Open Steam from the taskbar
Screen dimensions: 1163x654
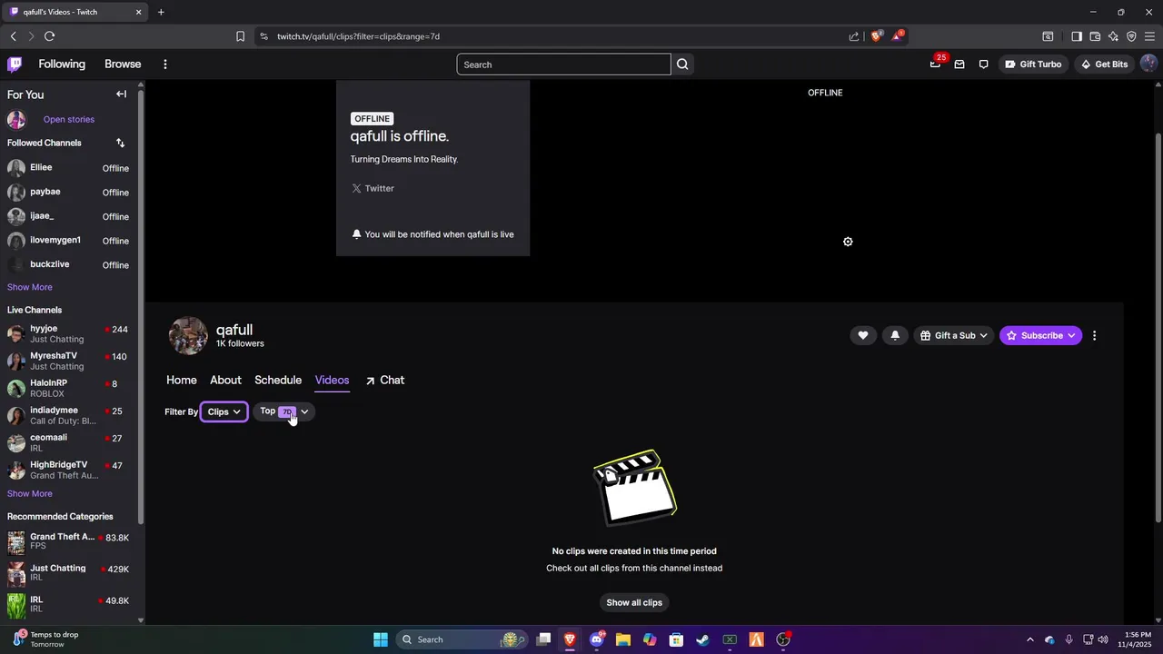[702, 639]
